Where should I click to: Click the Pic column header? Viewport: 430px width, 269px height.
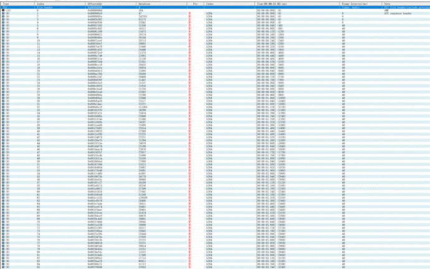point(196,4)
